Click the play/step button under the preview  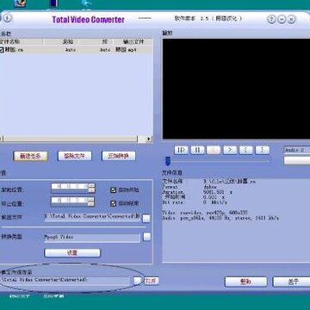pos(181,150)
